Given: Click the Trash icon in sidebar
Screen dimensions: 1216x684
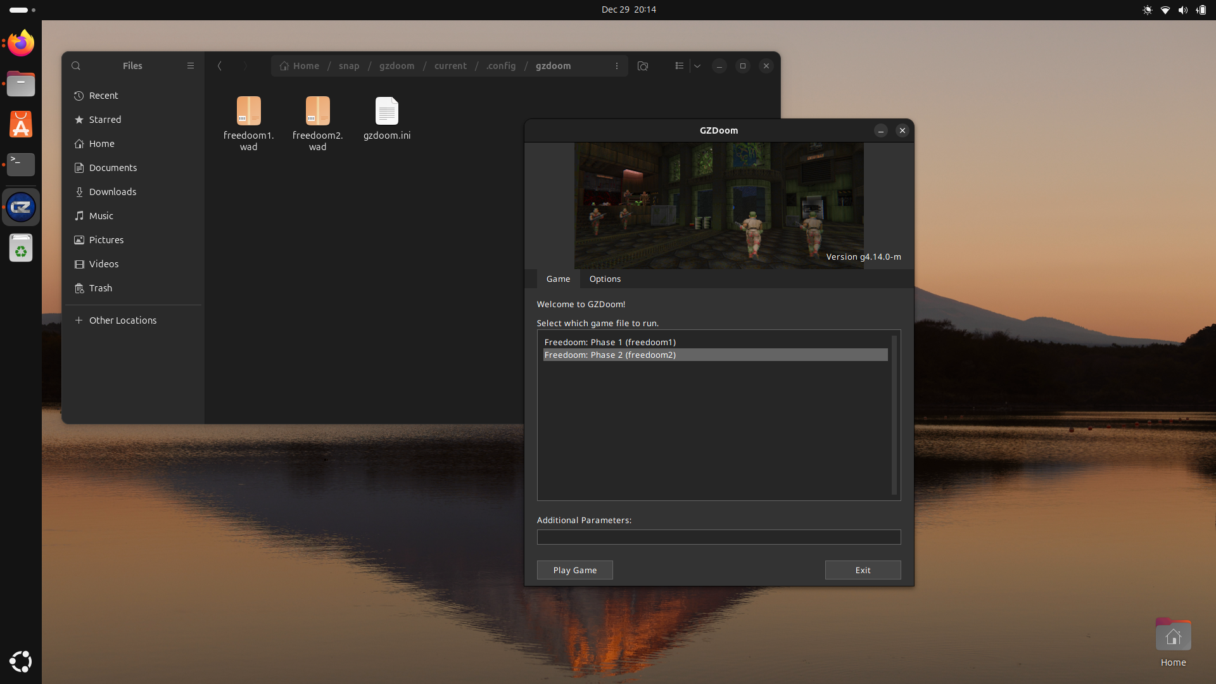Looking at the screenshot, I should (x=79, y=288).
